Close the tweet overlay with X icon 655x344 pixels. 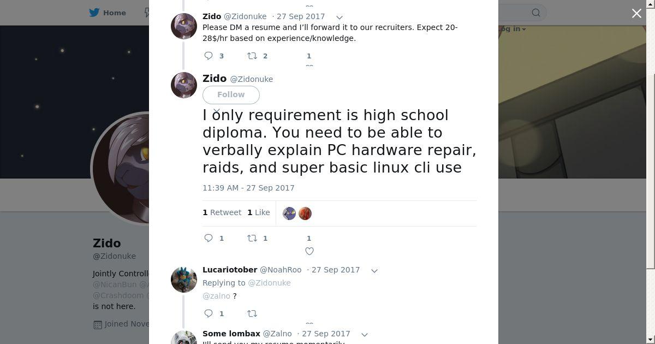(636, 13)
